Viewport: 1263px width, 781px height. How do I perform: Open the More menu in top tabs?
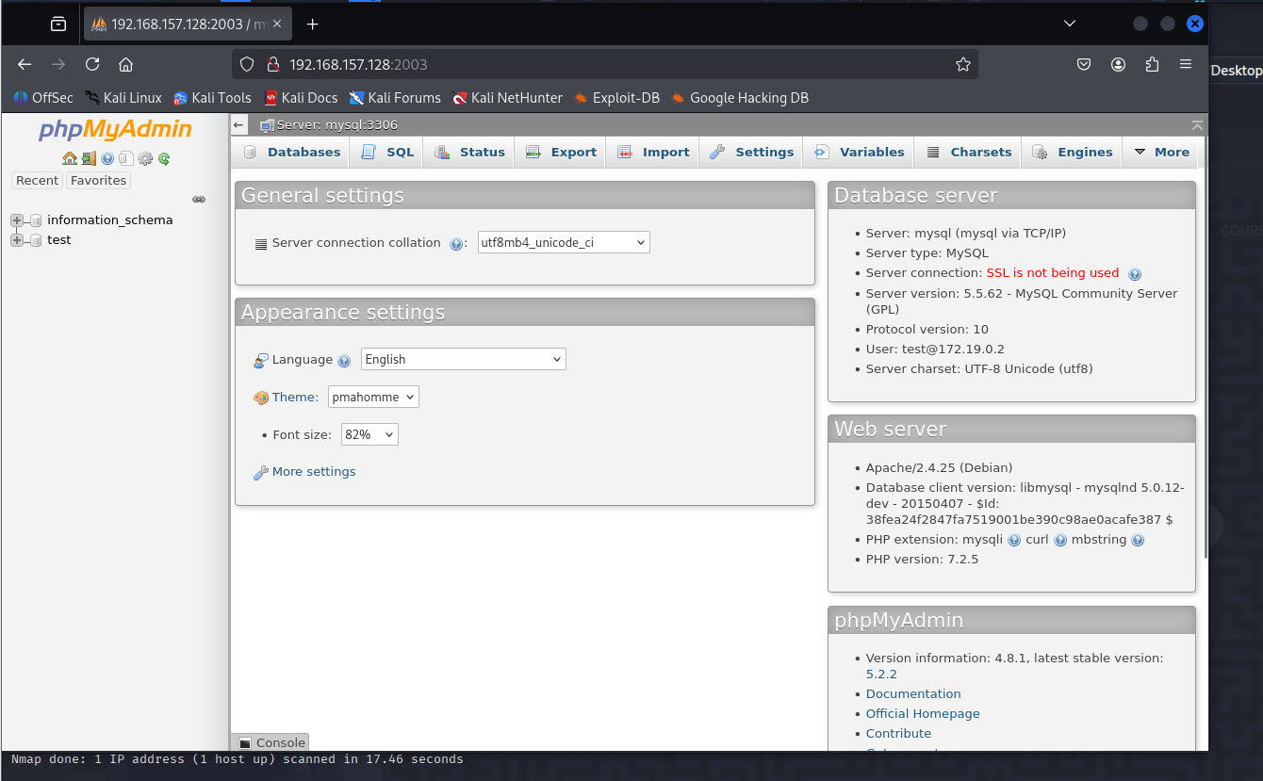[x=1161, y=153]
